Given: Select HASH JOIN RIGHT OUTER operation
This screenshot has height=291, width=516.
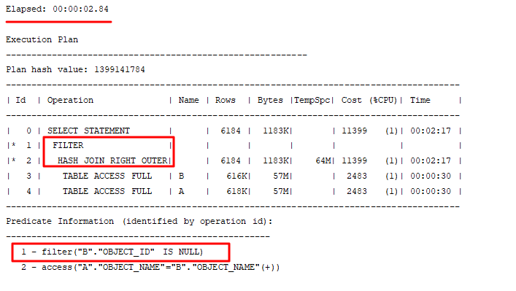Looking at the screenshot, I should click(112, 160).
